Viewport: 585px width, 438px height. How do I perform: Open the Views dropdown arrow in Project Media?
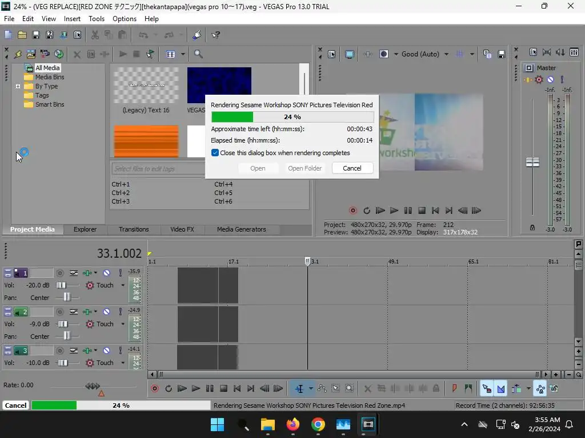tap(183, 54)
